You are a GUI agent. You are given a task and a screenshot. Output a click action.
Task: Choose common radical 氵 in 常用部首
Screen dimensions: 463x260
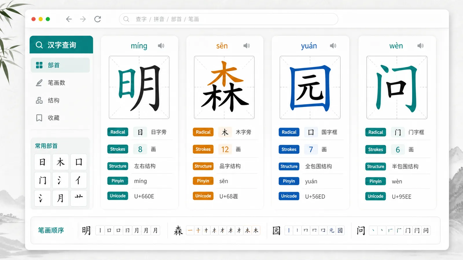pos(60,180)
